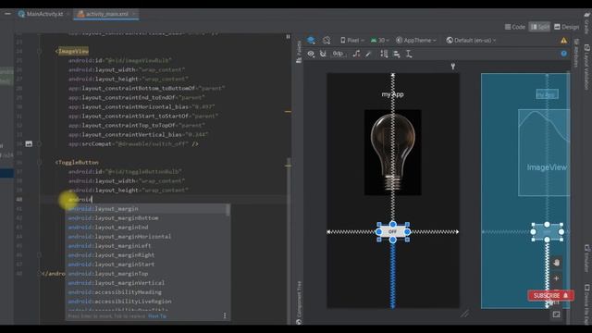
Task: Choose android:accessibilityLiveRegion suggestion
Action: tap(147, 302)
